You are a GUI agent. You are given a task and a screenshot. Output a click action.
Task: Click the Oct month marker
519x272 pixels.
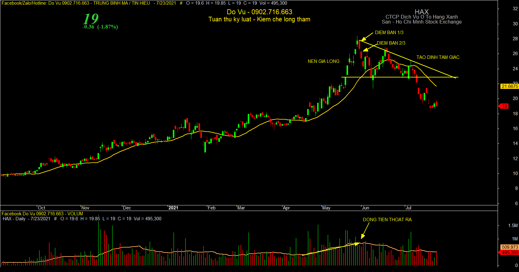point(41,208)
